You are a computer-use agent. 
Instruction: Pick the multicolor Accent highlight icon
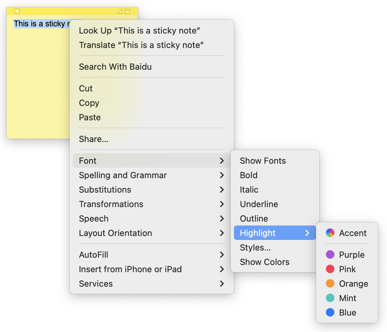pos(330,233)
